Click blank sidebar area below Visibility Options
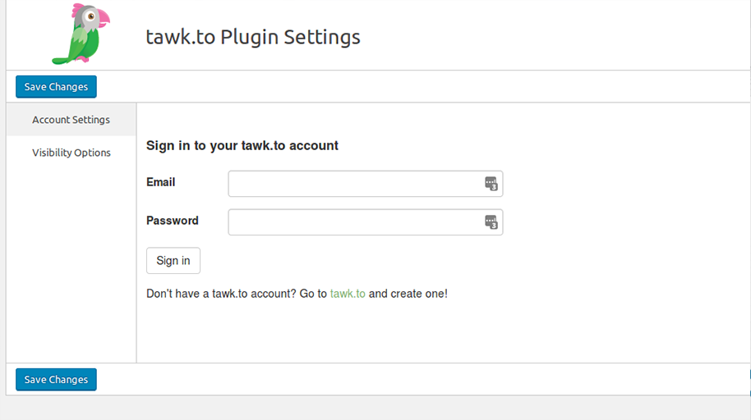Screen dimensions: 751x420 click(71, 262)
